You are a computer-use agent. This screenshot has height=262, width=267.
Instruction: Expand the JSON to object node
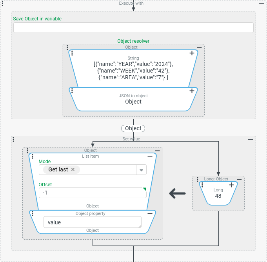(192, 91)
